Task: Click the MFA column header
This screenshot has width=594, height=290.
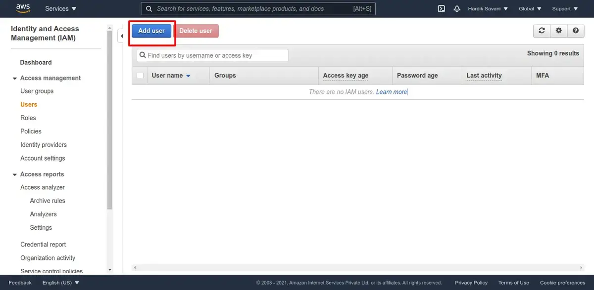Action: [x=543, y=76]
